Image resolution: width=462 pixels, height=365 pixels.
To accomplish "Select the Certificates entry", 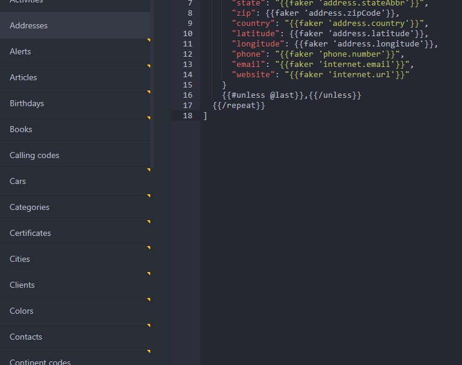I will pyautogui.click(x=30, y=233).
